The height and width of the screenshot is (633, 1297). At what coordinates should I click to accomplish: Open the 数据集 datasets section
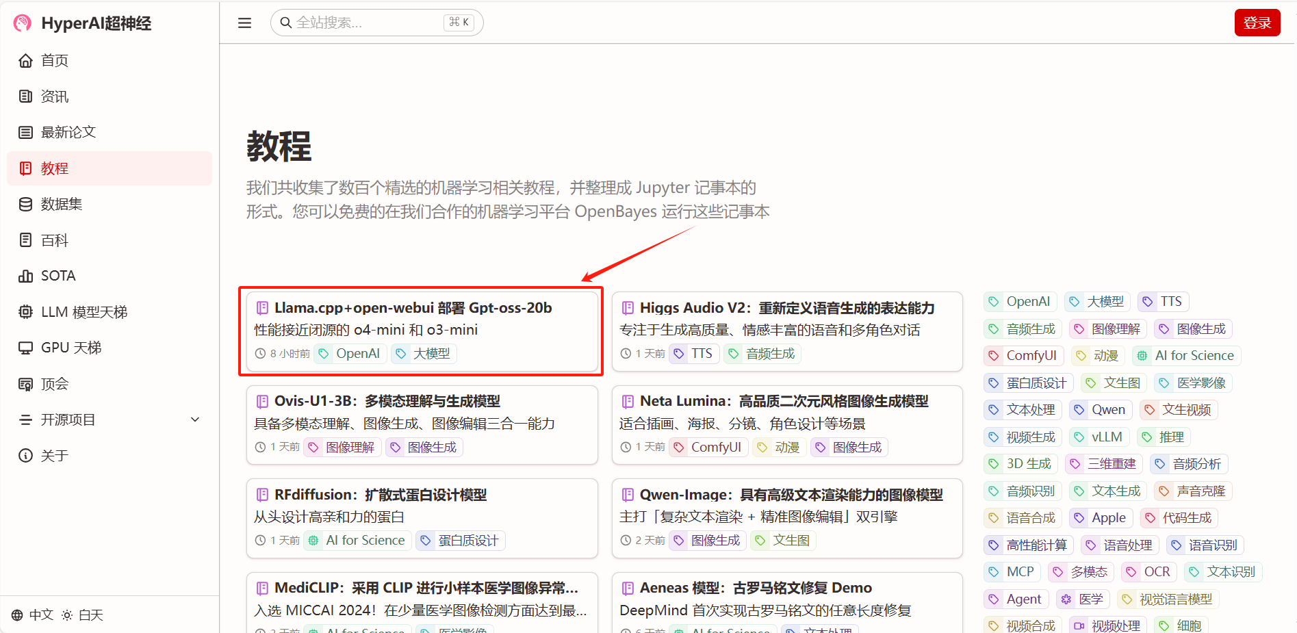coord(62,204)
